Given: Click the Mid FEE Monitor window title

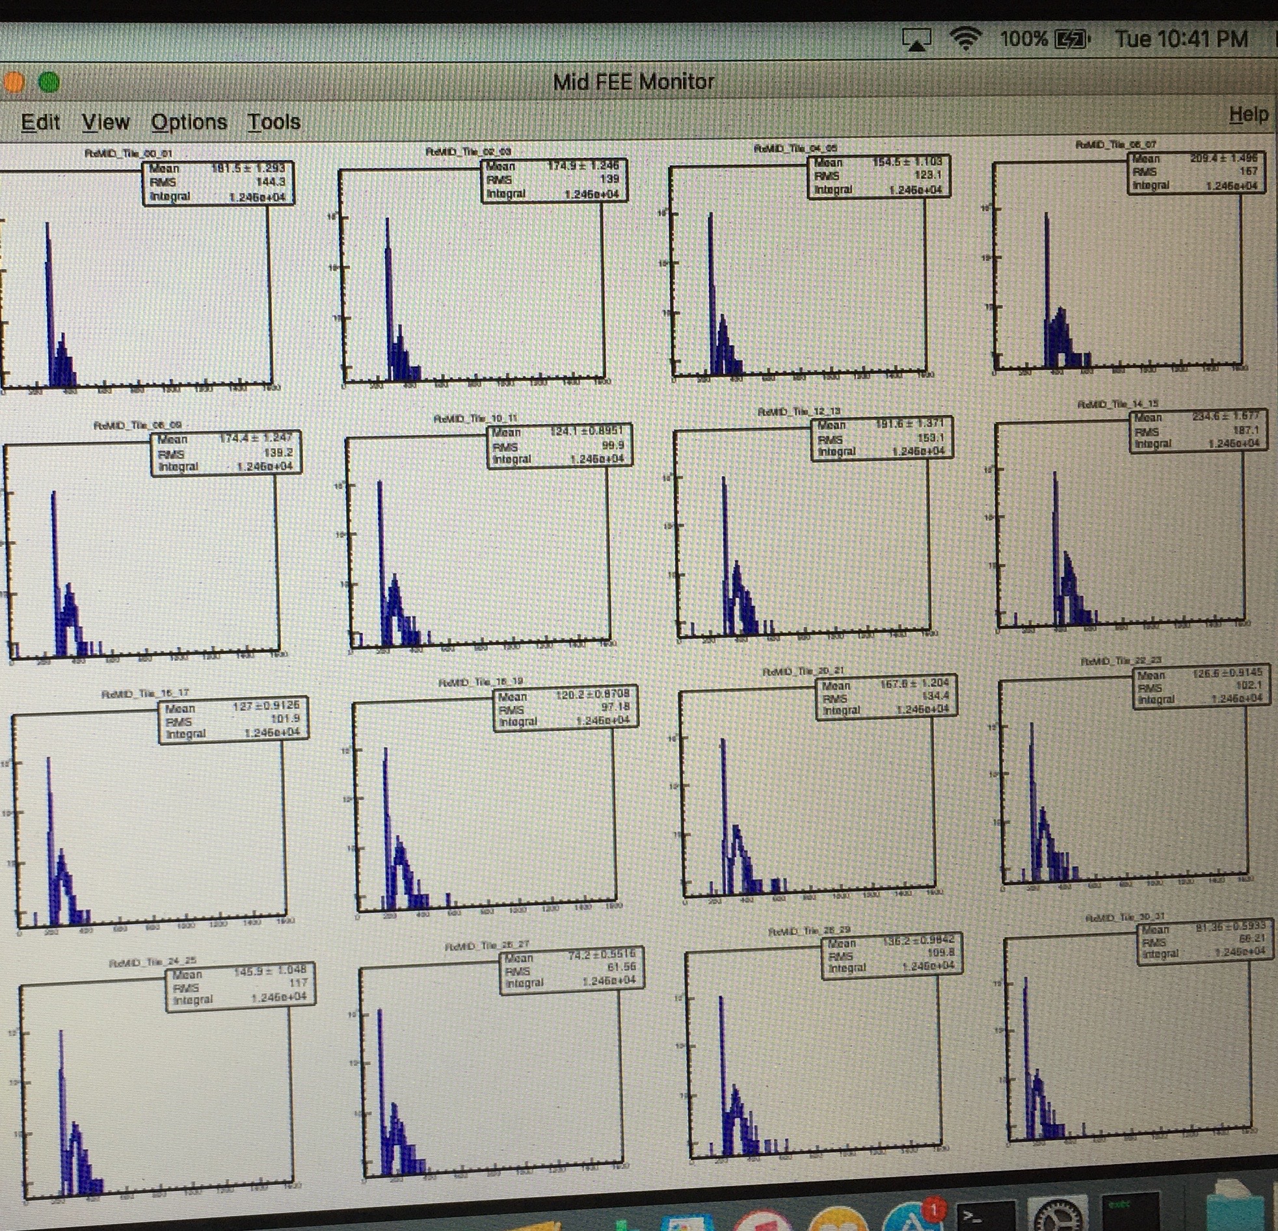Looking at the screenshot, I should pyautogui.click(x=633, y=82).
